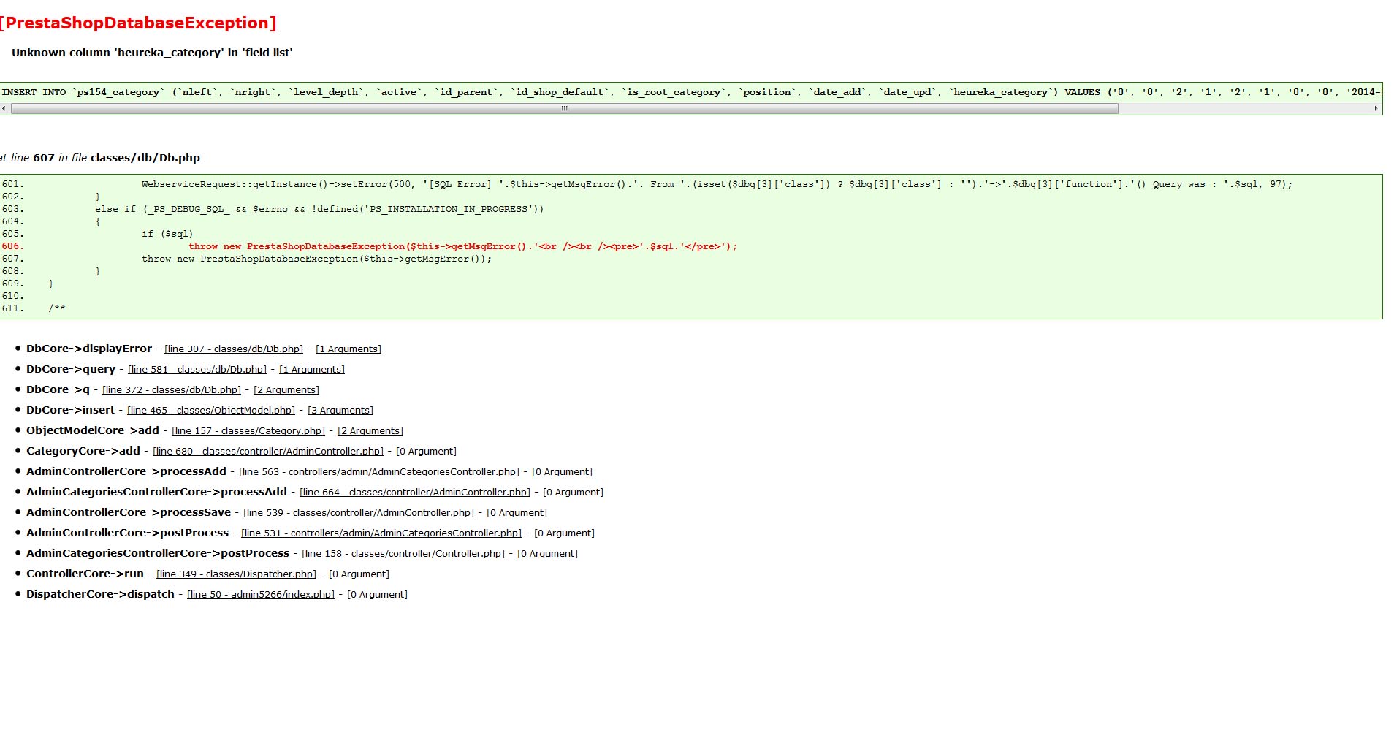
Task: Open the line 50 admin5266/index.php link
Action: 261,595
